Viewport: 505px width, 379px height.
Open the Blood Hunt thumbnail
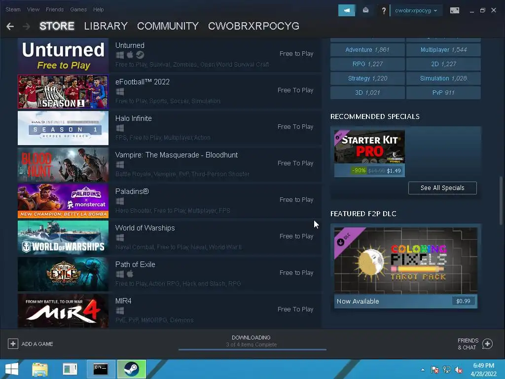[x=63, y=165]
